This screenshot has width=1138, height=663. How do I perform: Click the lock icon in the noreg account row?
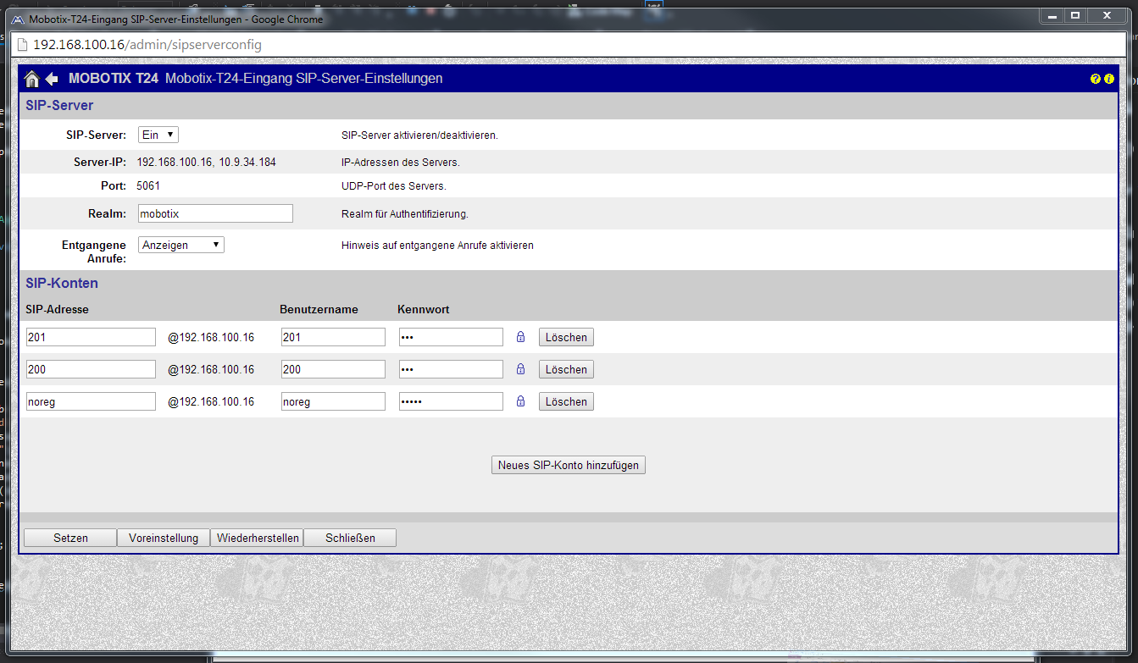point(521,401)
